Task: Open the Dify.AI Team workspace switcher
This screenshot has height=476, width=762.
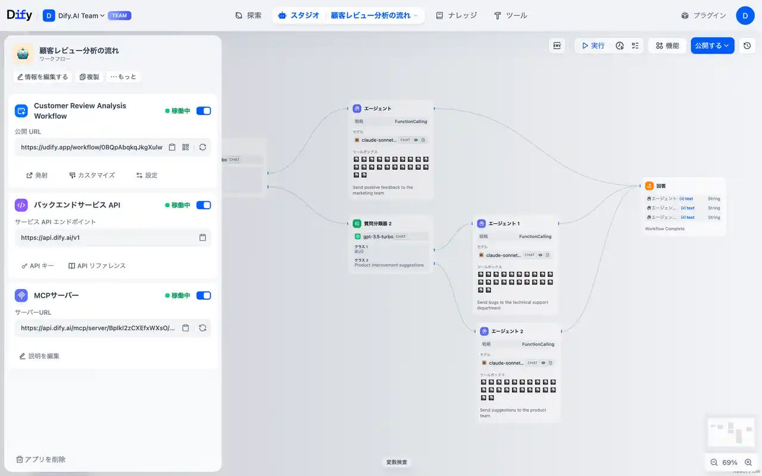Action: [81, 15]
